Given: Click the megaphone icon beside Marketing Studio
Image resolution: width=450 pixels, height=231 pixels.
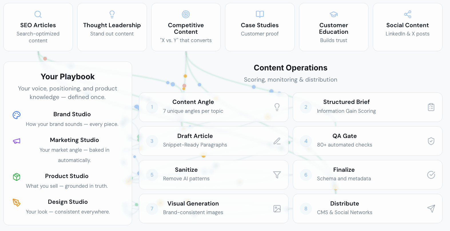Looking at the screenshot, I should [17, 141].
